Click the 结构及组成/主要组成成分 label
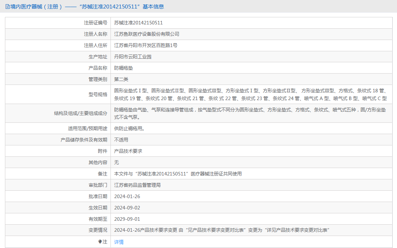Viewport: 397px width, 248px height. (80, 113)
